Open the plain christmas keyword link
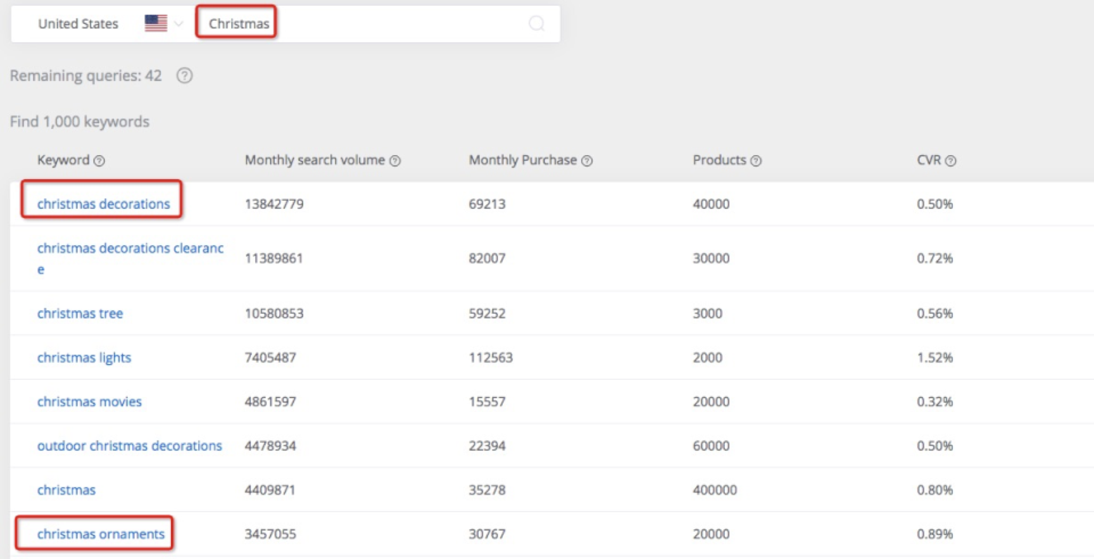 click(x=66, y=490)
